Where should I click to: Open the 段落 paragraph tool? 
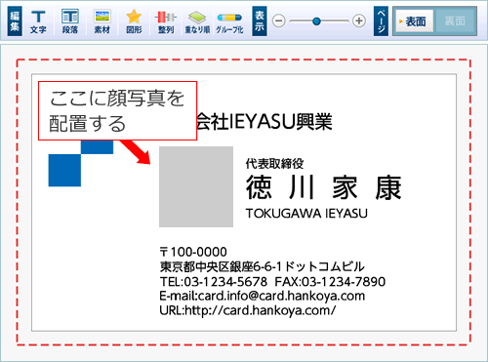tap(70, 21)
